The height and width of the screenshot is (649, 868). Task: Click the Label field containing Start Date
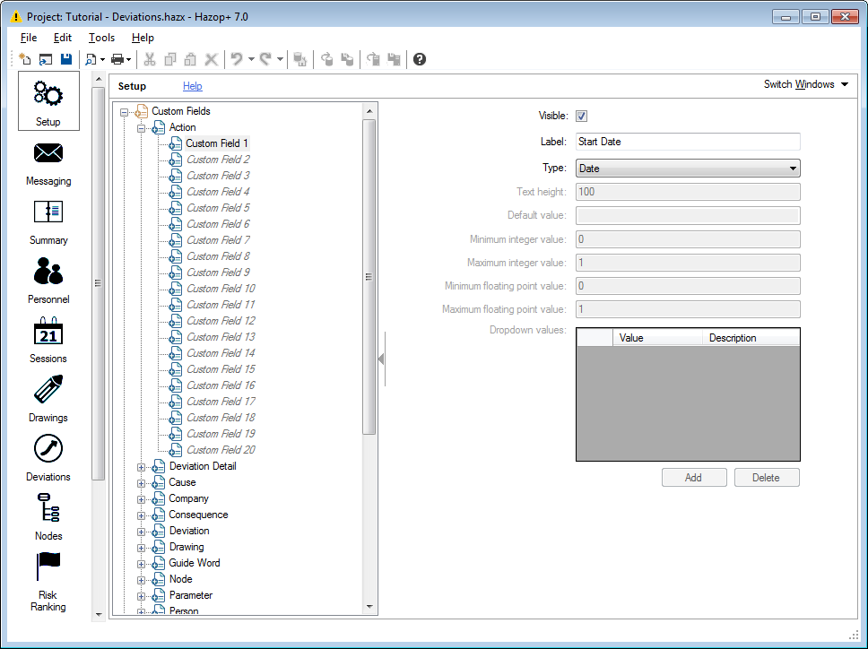point(688,142)
